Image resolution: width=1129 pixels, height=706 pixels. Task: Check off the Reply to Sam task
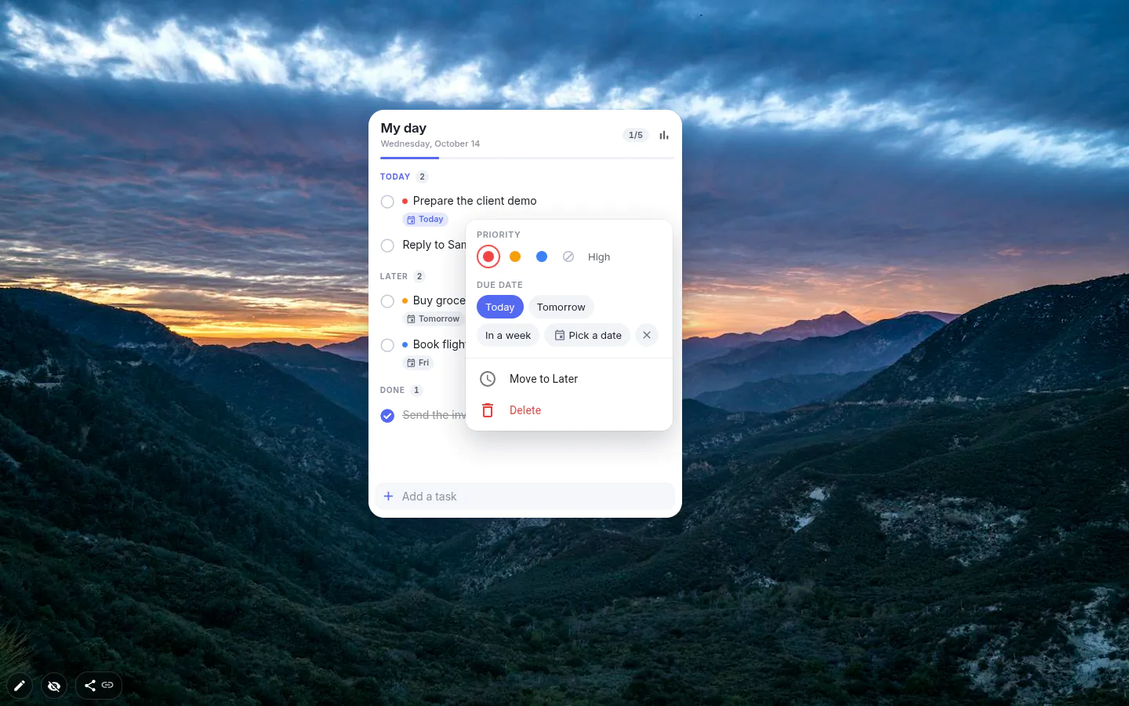pyautogui.click(x=387, y=246)
